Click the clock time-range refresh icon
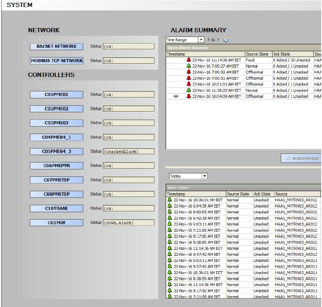The image size is (322, 307). 226,40
